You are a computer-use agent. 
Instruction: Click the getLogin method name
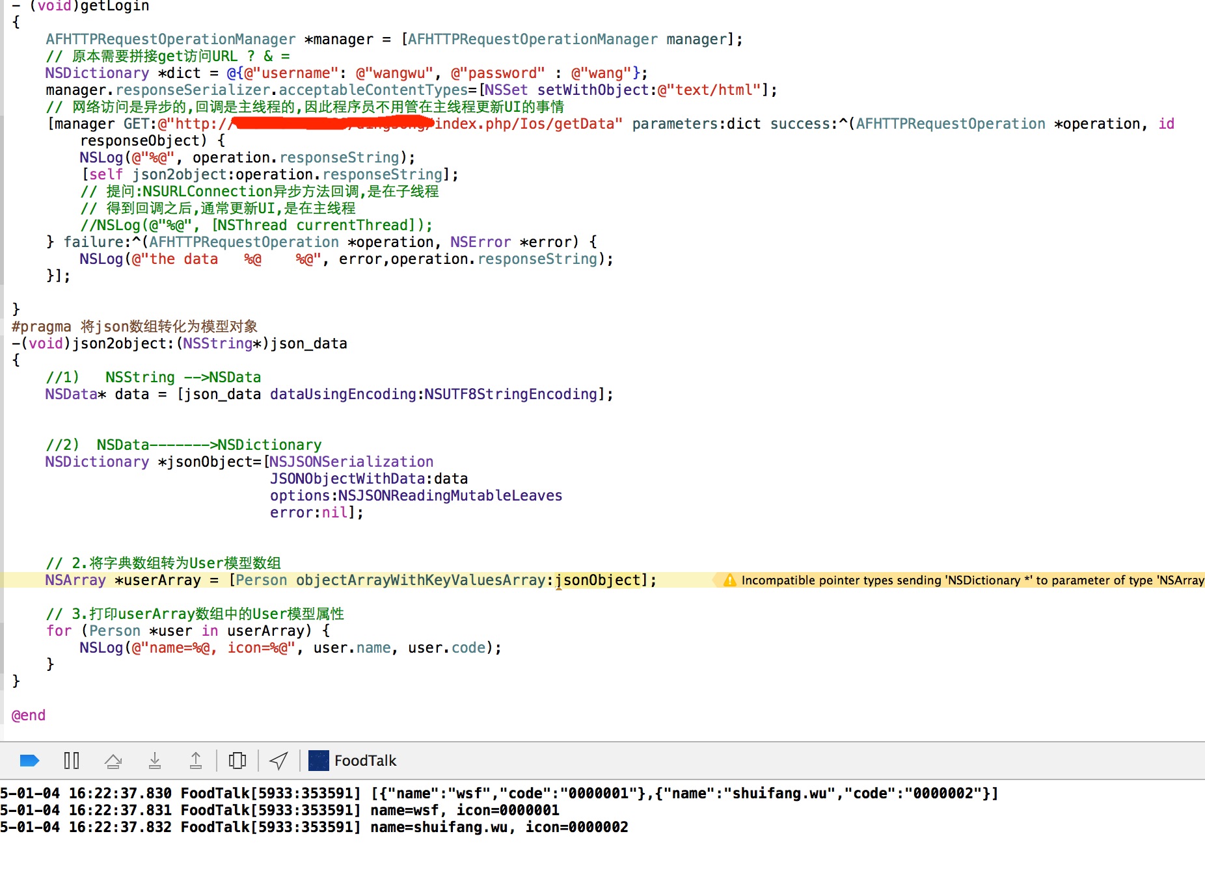point(115,7)
